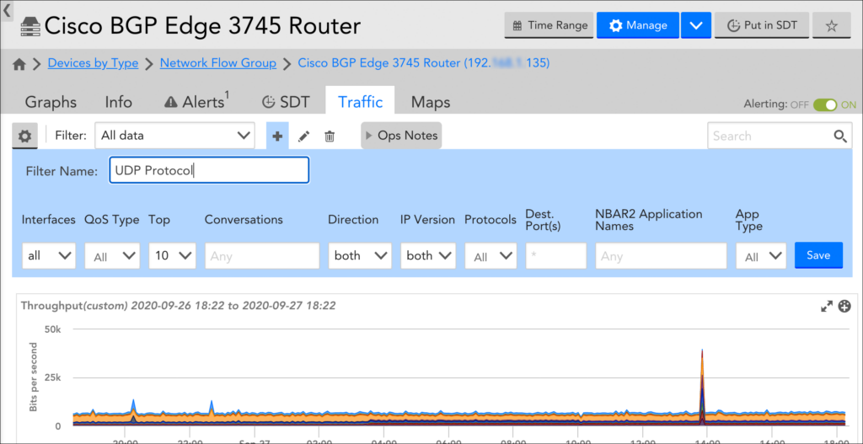Expand Throughput graph to full size

(827, 307)
